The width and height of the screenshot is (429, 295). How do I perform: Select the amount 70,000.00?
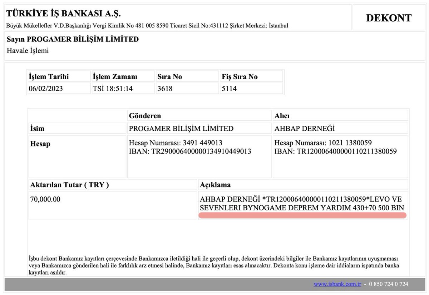pos(45,199)
